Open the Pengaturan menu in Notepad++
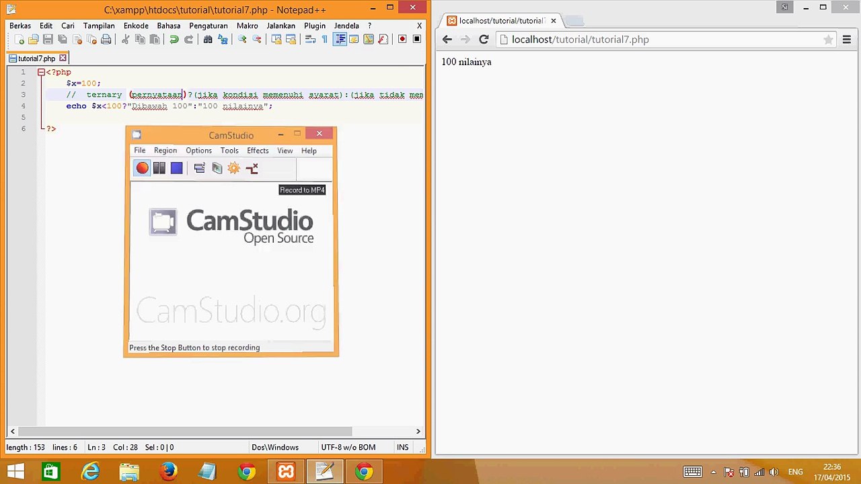Image resolution: width=861 pixels, height=484 pixels. (208, 26)
